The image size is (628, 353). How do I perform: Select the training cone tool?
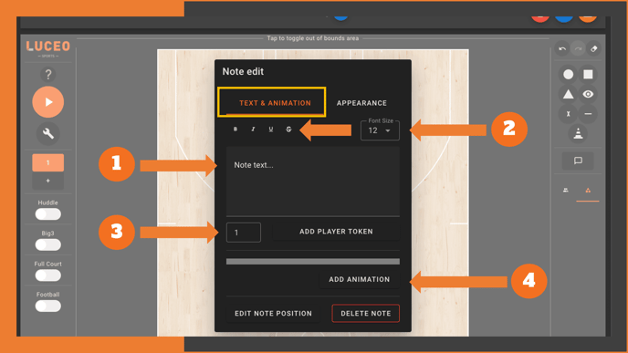[578, 133]
